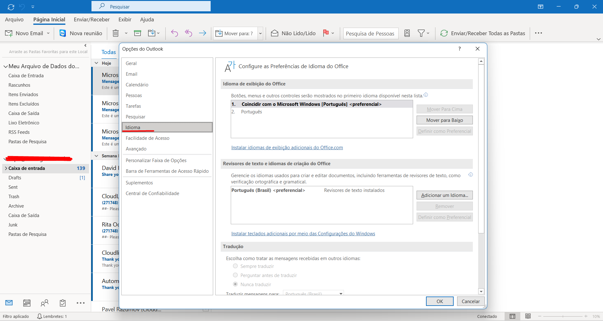
Task: Click the Reply arrow icon
Action: click(x=174, y=33)
